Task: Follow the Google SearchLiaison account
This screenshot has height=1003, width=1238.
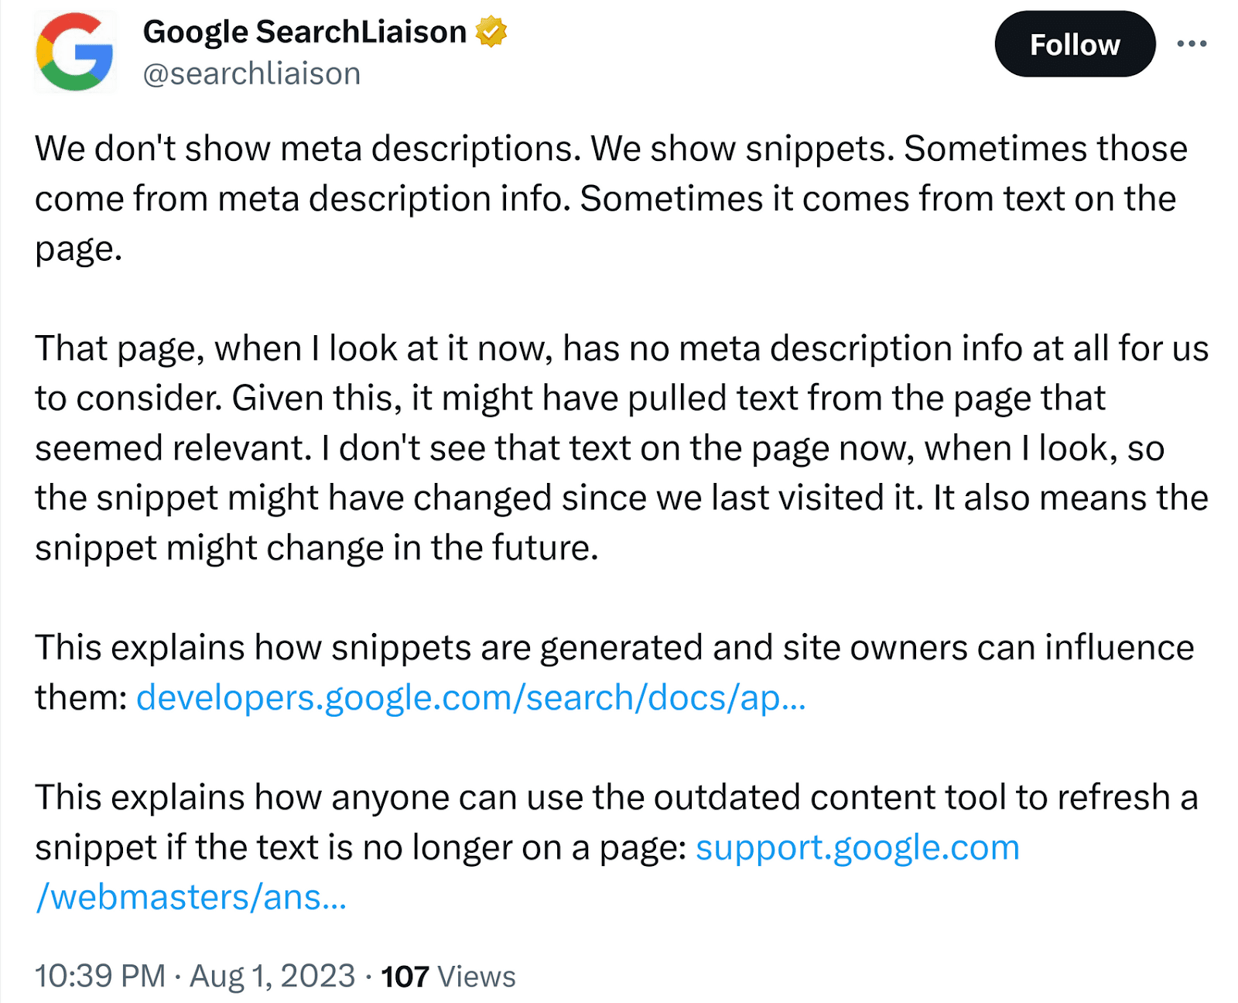Action: pos(1074,44)
